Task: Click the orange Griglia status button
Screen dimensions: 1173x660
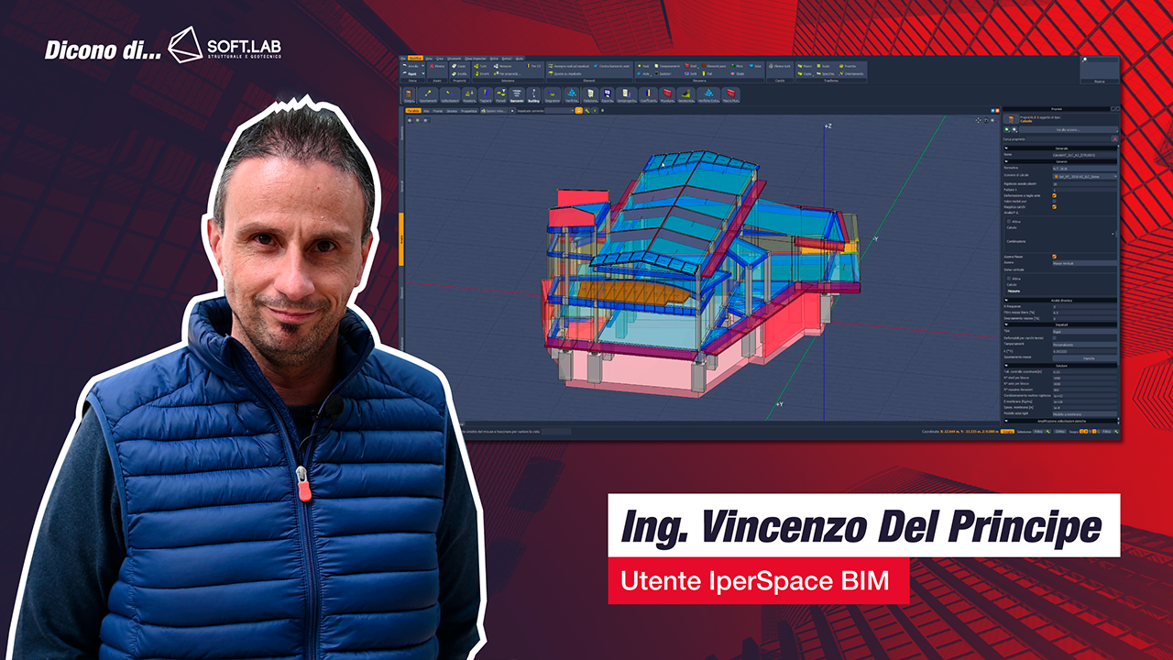Action: click(x=1007, y=432)
